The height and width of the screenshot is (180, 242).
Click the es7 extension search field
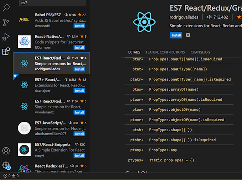(x=53, y=3)
